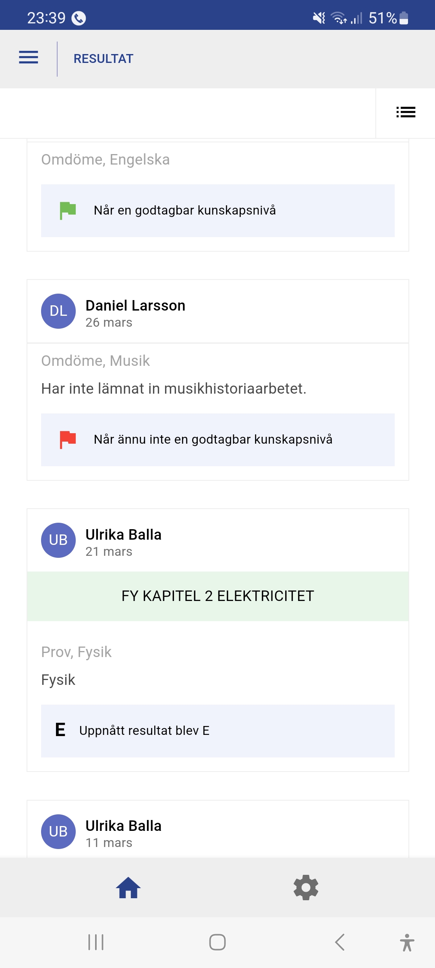Tap 'Når en godtagbar kunskapsnivå' assessment

pos(184,211)
